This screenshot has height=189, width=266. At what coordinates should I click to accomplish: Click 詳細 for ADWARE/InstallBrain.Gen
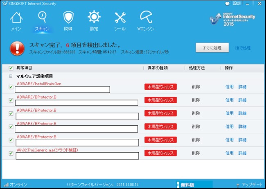tap(242, 87)
